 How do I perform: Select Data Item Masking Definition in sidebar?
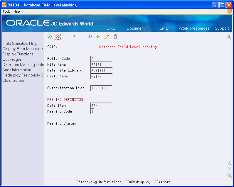coord(23,65)
